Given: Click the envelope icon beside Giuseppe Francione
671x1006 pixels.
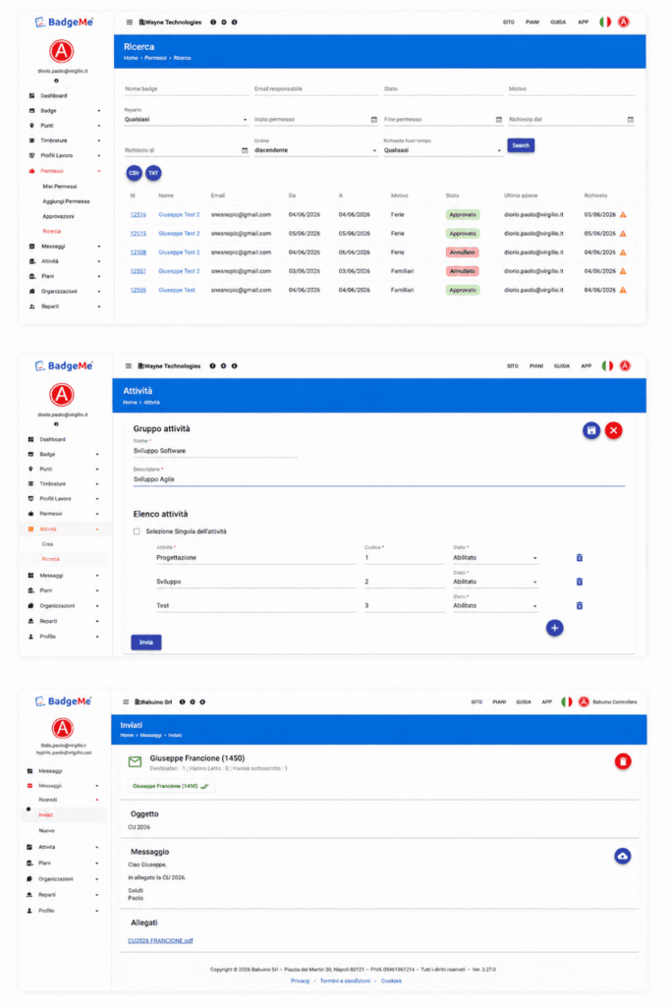Looking at the screenshot, I should coord(135,761).
